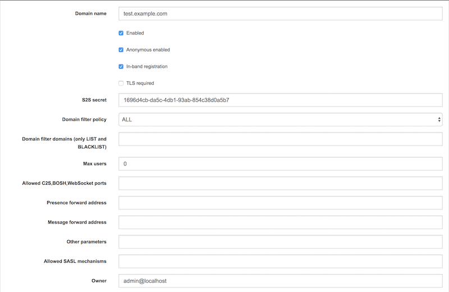Click the Allowed SASL mechanisms field
This screenshot has width=449, height=292.
tap(281, 261)
